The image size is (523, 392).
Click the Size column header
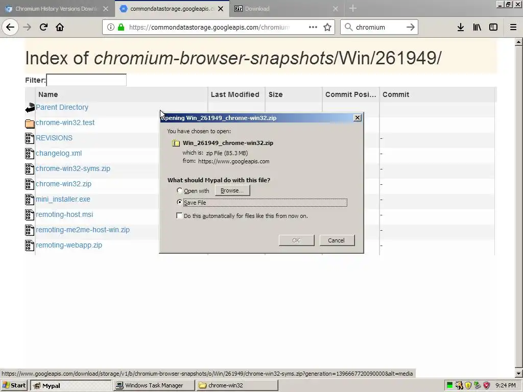click(294, 94)
